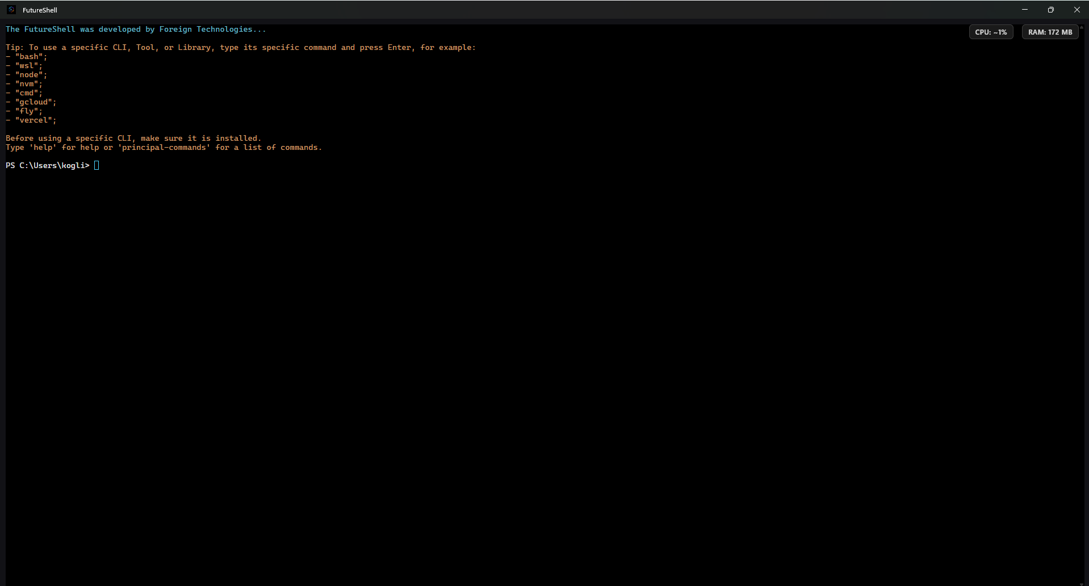Click the 'principal-commands' text in the help line
This screenshot has width=1089, height=586.
click(164, 148)
